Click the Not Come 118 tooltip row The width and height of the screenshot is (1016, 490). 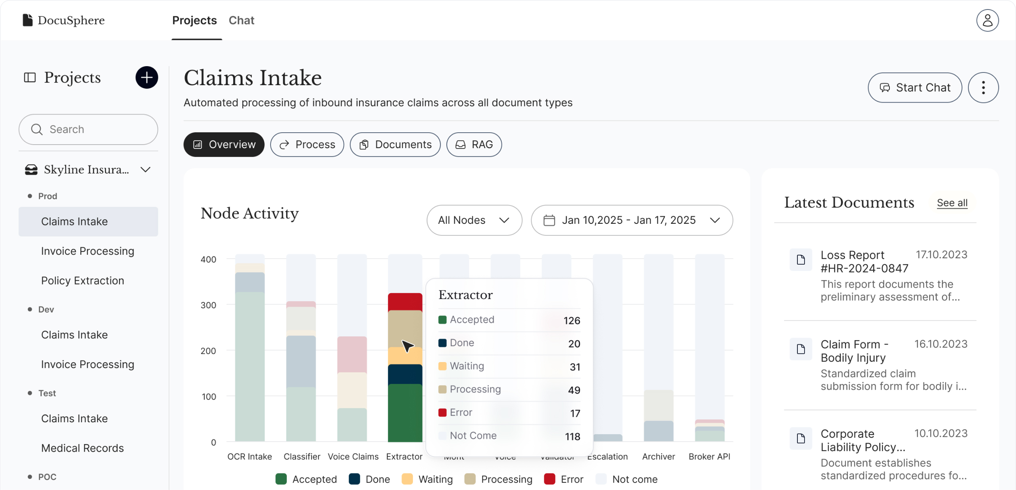(x=509, y=436)
